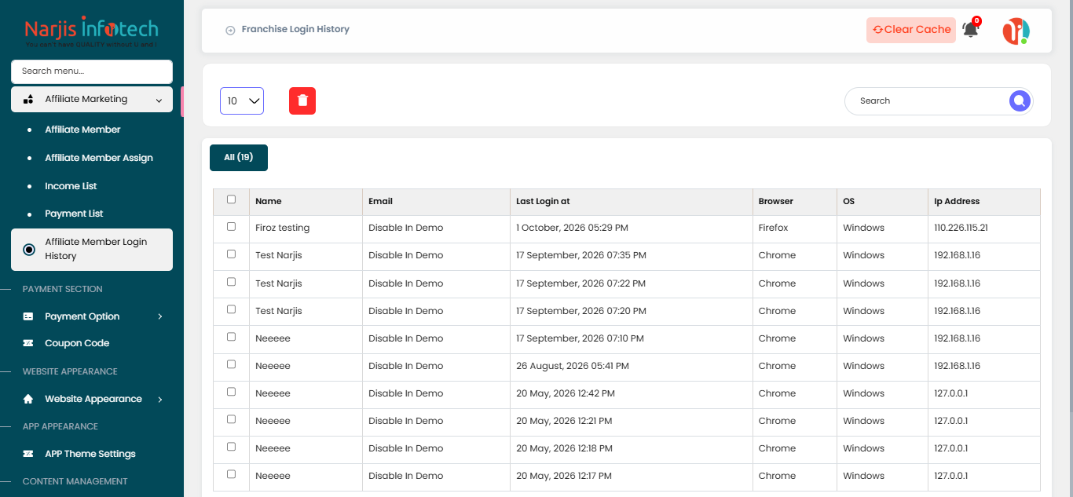
Task: Check the row with login 12:17 PM
Action: [x=231, y=474]
